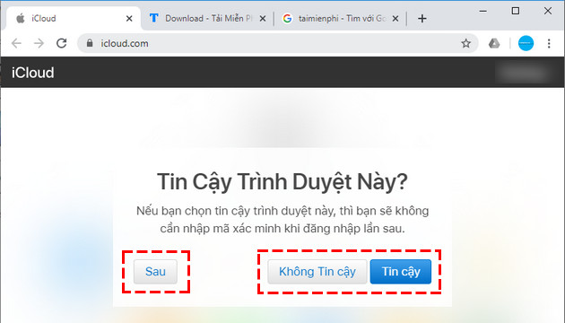Image resolution: width=565 pixels, height=323 pixels.
Task: Click the blue T favicon on Download tab
Action: point(154,18)
